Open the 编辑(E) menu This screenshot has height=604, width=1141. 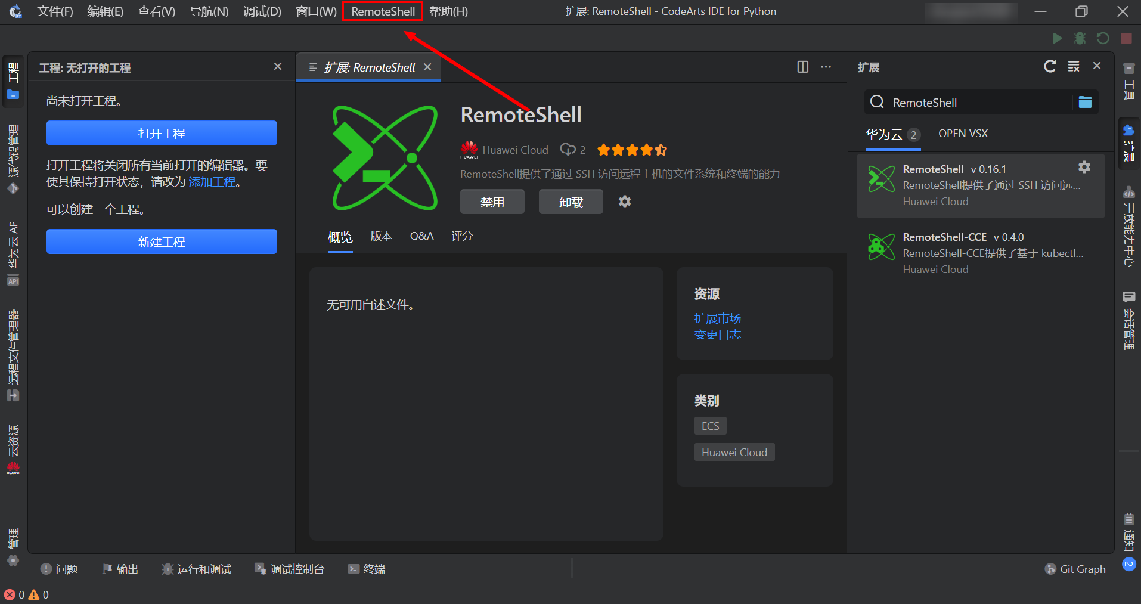[x=106, y=11]
